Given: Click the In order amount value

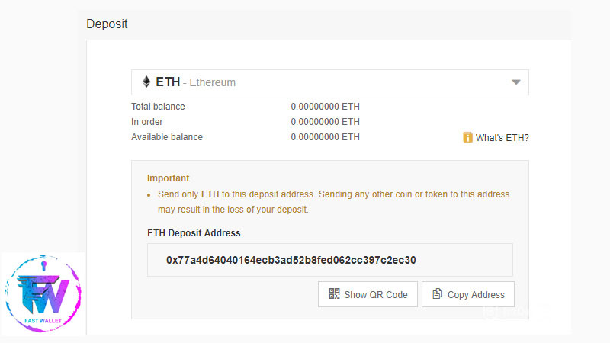Looking at the screenshot, I should [x=326, y=122].
